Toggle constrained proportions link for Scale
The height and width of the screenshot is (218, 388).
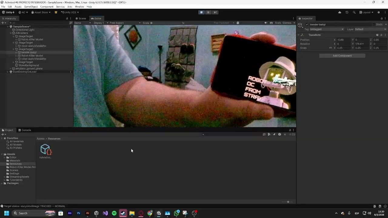330,48
